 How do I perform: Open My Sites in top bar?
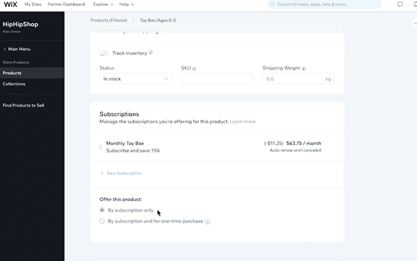tap(33, 4)
